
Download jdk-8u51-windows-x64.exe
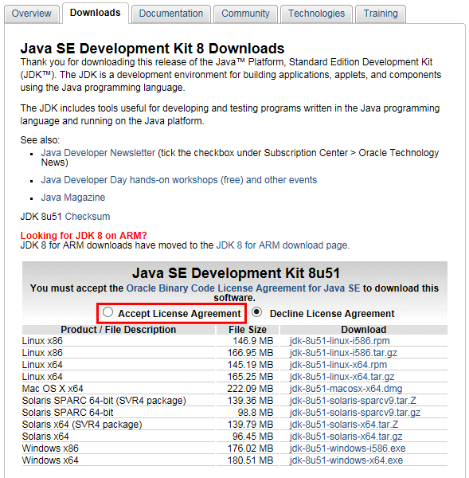(346, 460)
